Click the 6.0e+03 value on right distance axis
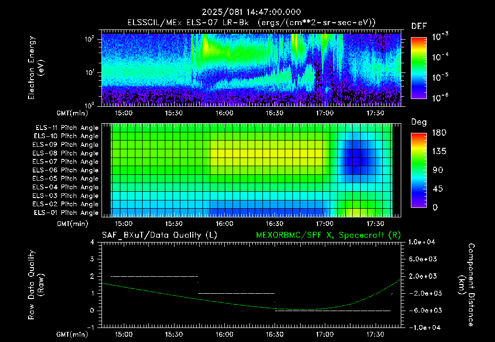This screenshot has width=495, height=342. tap(422, 259)
